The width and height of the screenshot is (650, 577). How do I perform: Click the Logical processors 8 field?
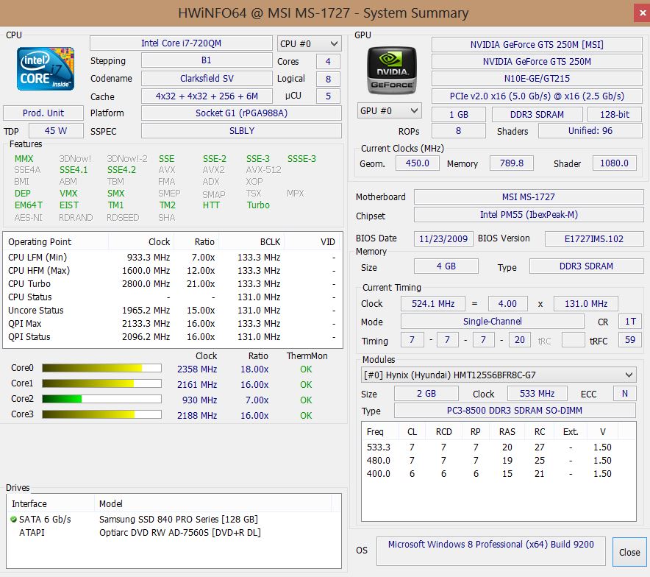pos(328,79)
